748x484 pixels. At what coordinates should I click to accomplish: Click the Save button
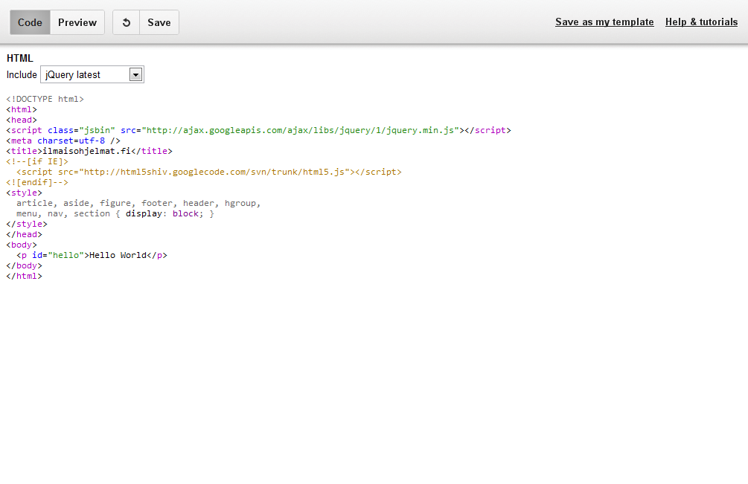pos(159,22)
